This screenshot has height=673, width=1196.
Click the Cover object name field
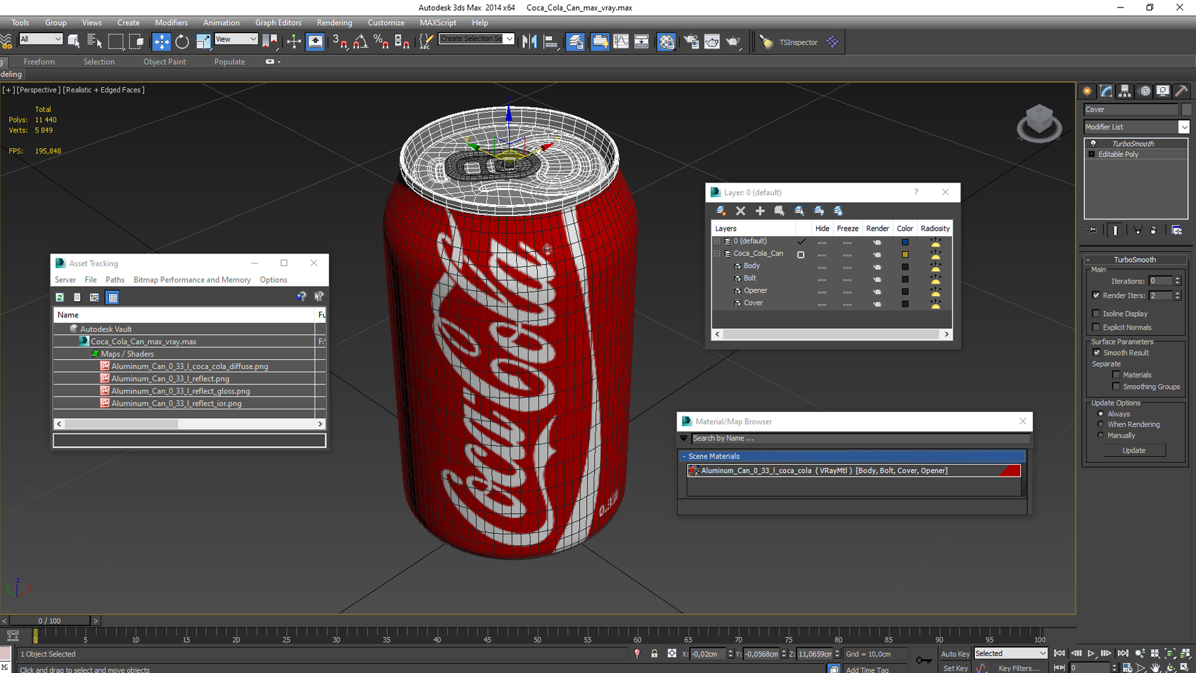[1131, 109]
